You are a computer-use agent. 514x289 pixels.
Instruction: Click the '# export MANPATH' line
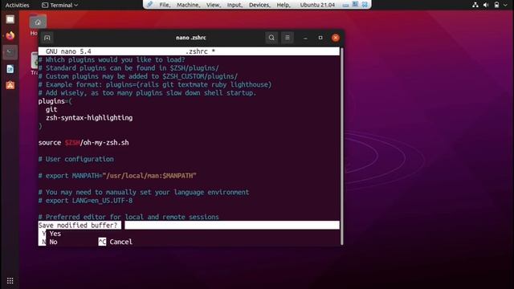pos(117,176)
